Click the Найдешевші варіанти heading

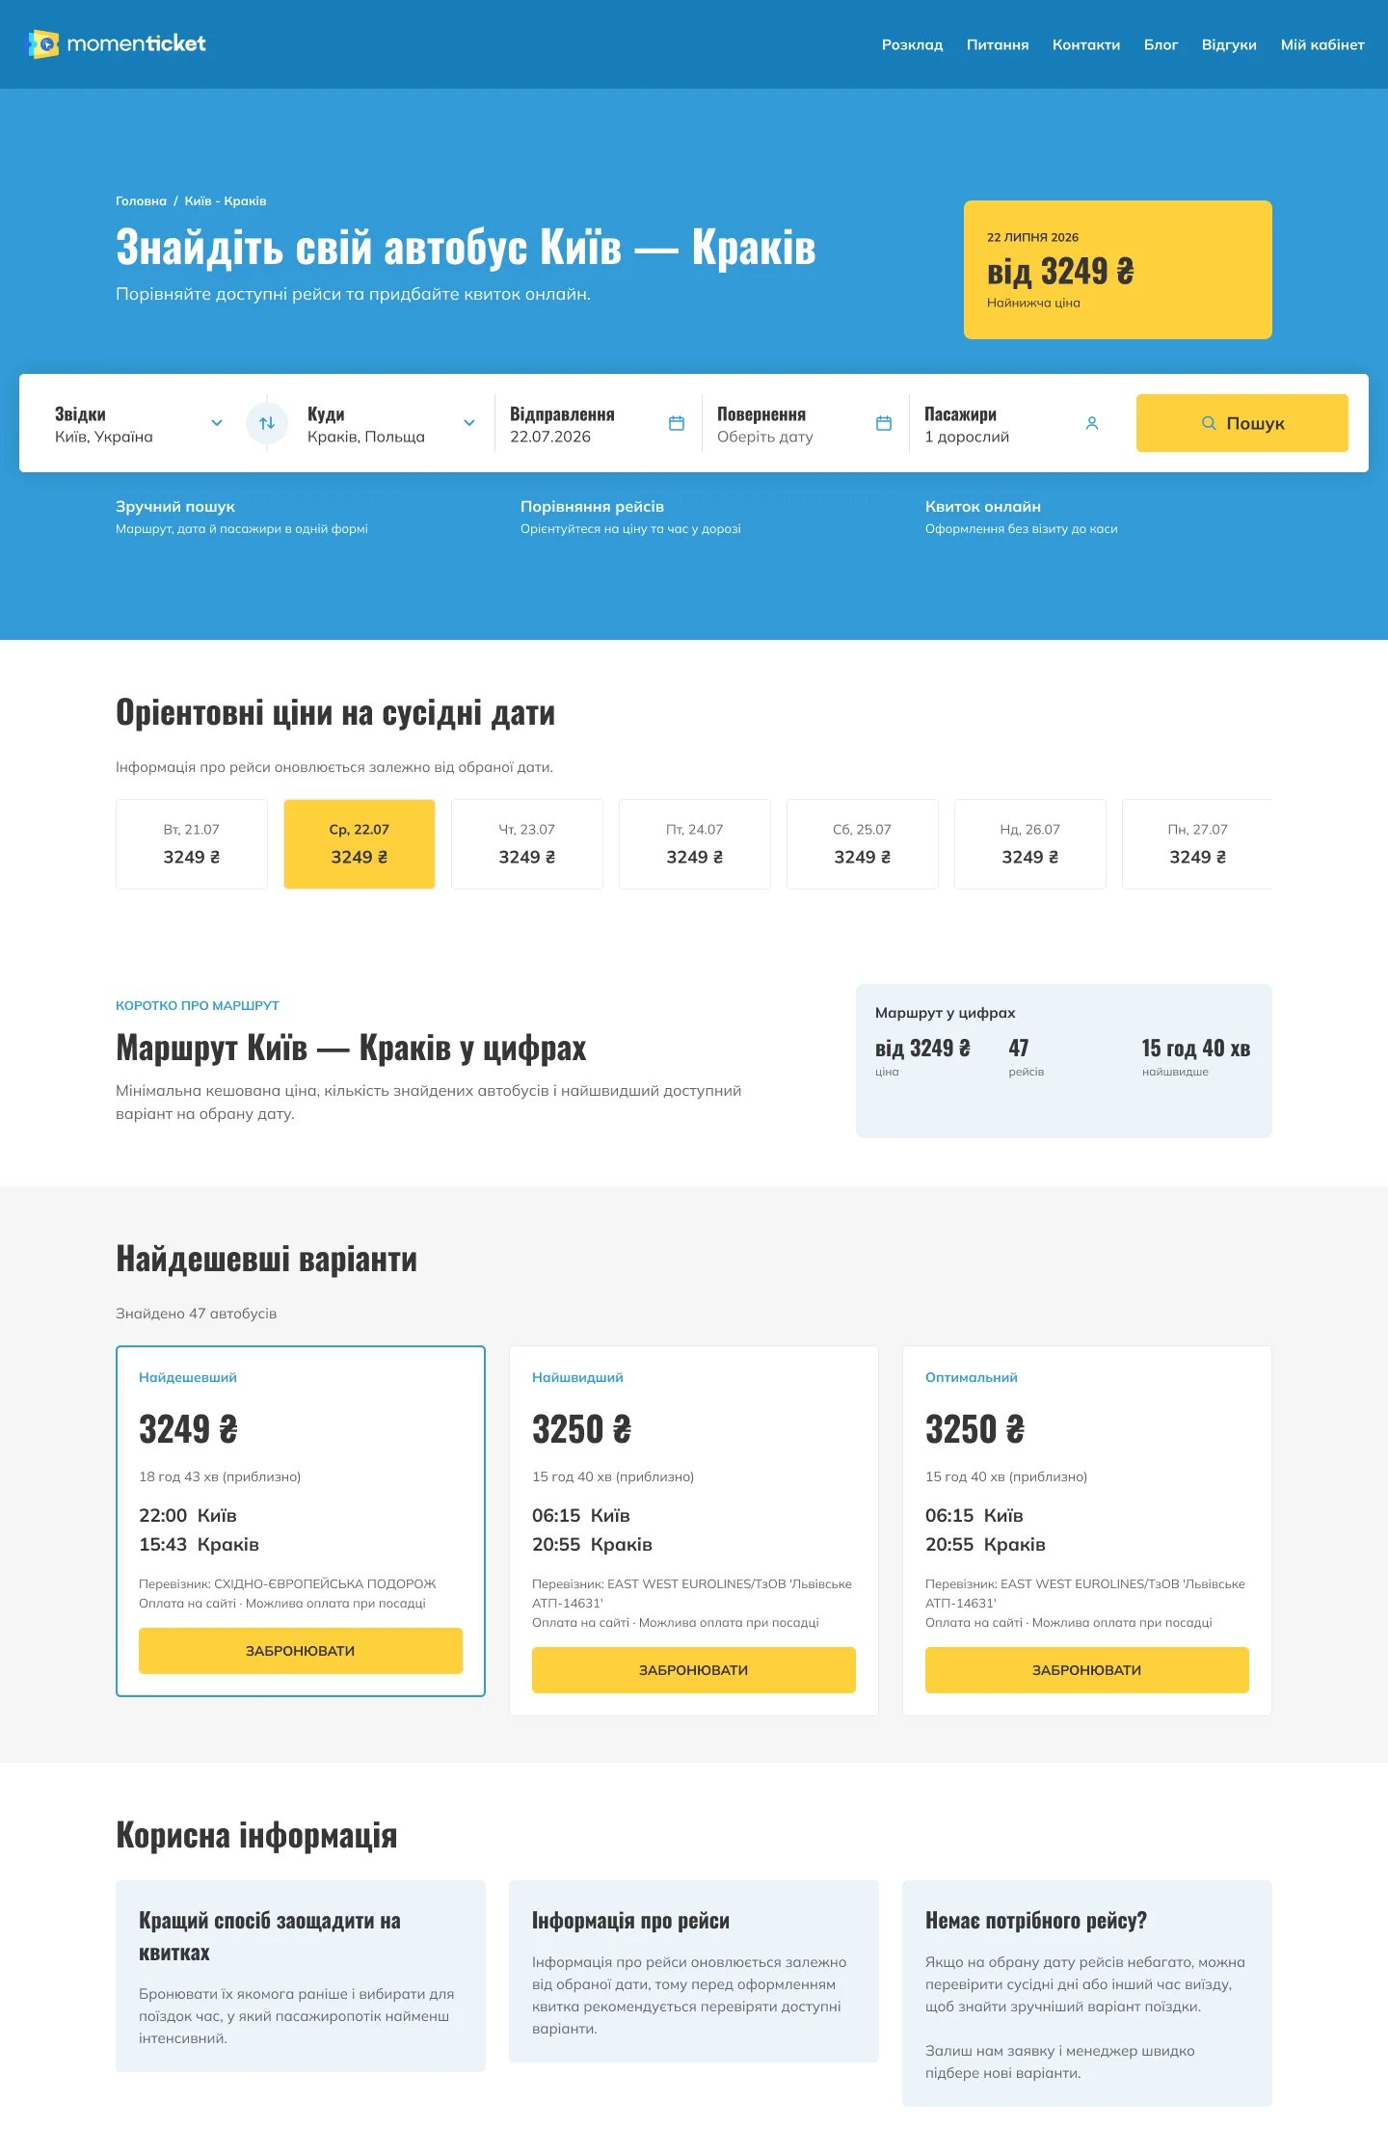(267, 1260)
